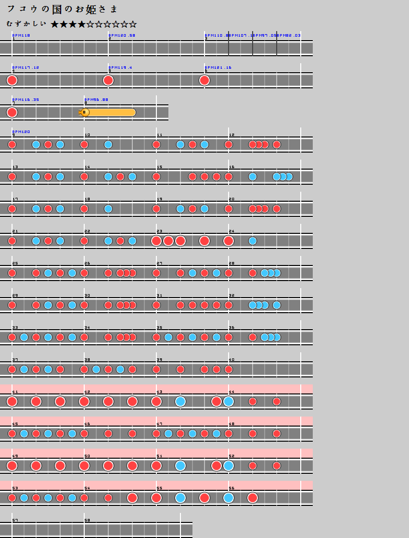
Task: Click the large red note in measure 4
Action: tap(12, 80)
